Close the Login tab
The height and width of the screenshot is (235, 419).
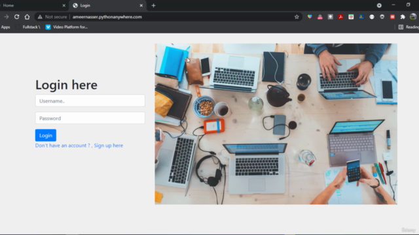click(x=141, y=5)
